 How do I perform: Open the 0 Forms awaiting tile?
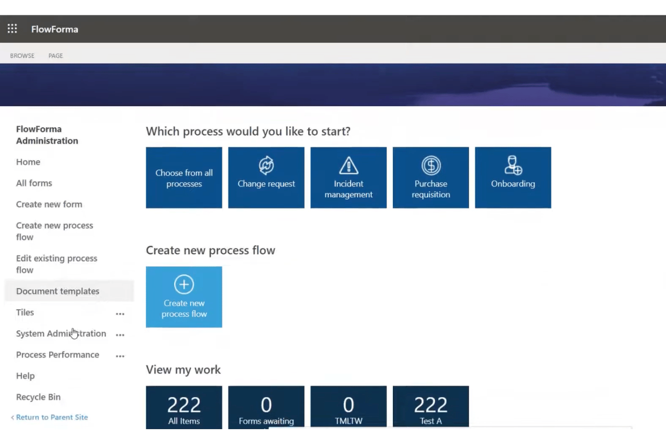pos(266,407)
